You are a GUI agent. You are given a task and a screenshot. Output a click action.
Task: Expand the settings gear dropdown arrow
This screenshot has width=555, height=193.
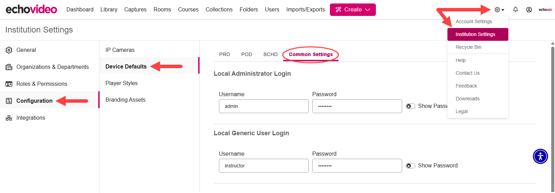(503, 10)
